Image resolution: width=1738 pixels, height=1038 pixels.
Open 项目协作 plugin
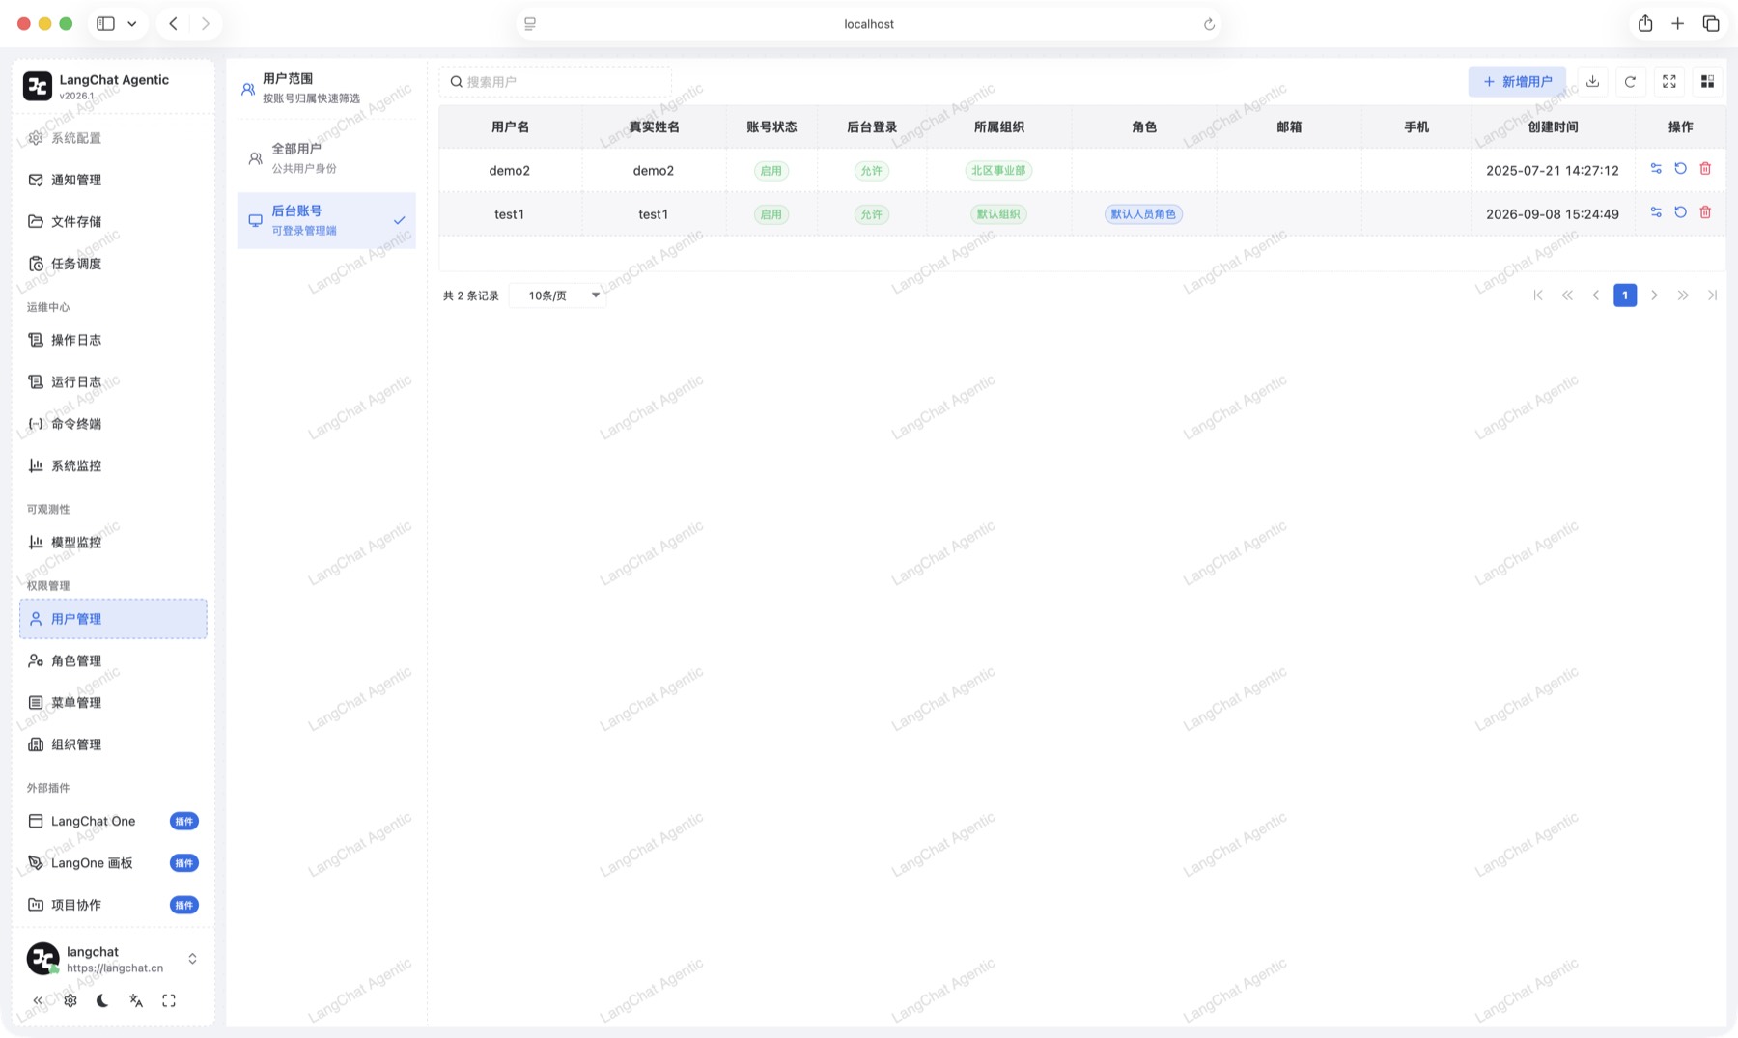(x=113, y=905)
